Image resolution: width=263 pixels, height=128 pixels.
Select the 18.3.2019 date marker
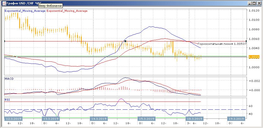coord(194,119)
